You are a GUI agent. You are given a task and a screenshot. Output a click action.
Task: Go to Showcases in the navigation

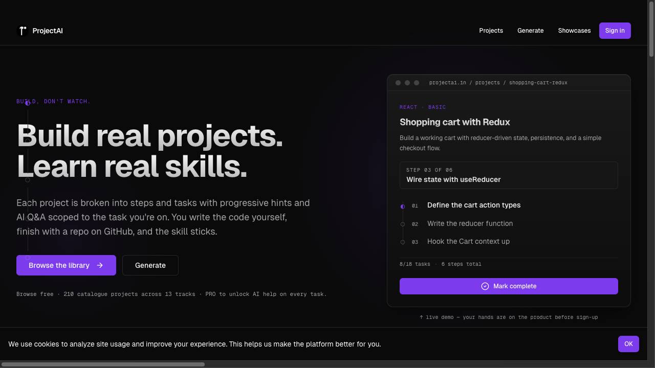click(x=574, y=31)
